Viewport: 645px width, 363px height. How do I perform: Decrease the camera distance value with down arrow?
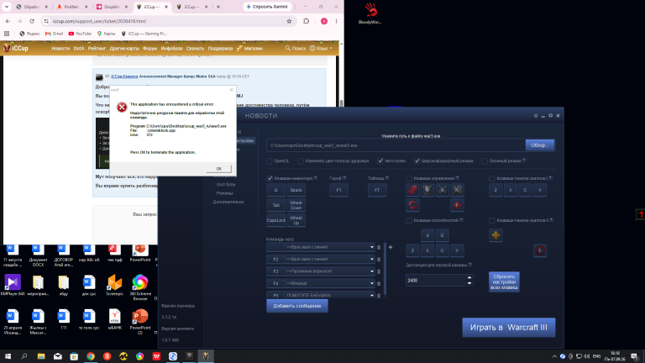[x=469, y=283]
